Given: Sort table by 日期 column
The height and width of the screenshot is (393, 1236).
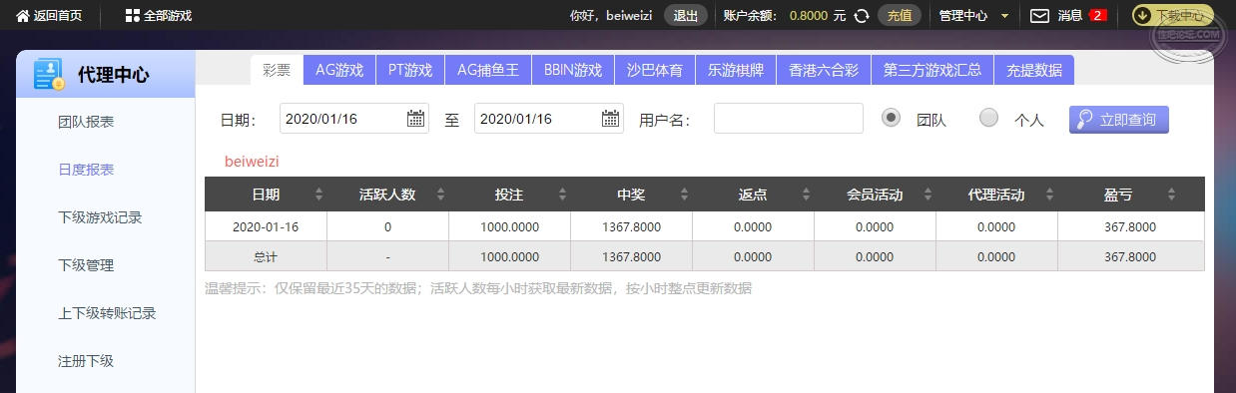Looking at the screenshot, I should [318, 195].
